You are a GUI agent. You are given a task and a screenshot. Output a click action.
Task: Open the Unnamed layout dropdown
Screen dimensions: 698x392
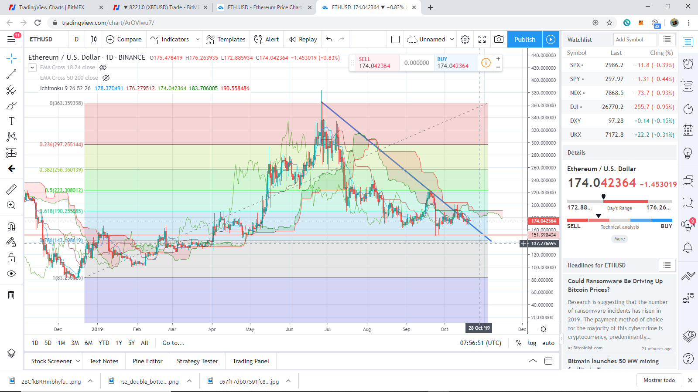click(x=431, y=39)
